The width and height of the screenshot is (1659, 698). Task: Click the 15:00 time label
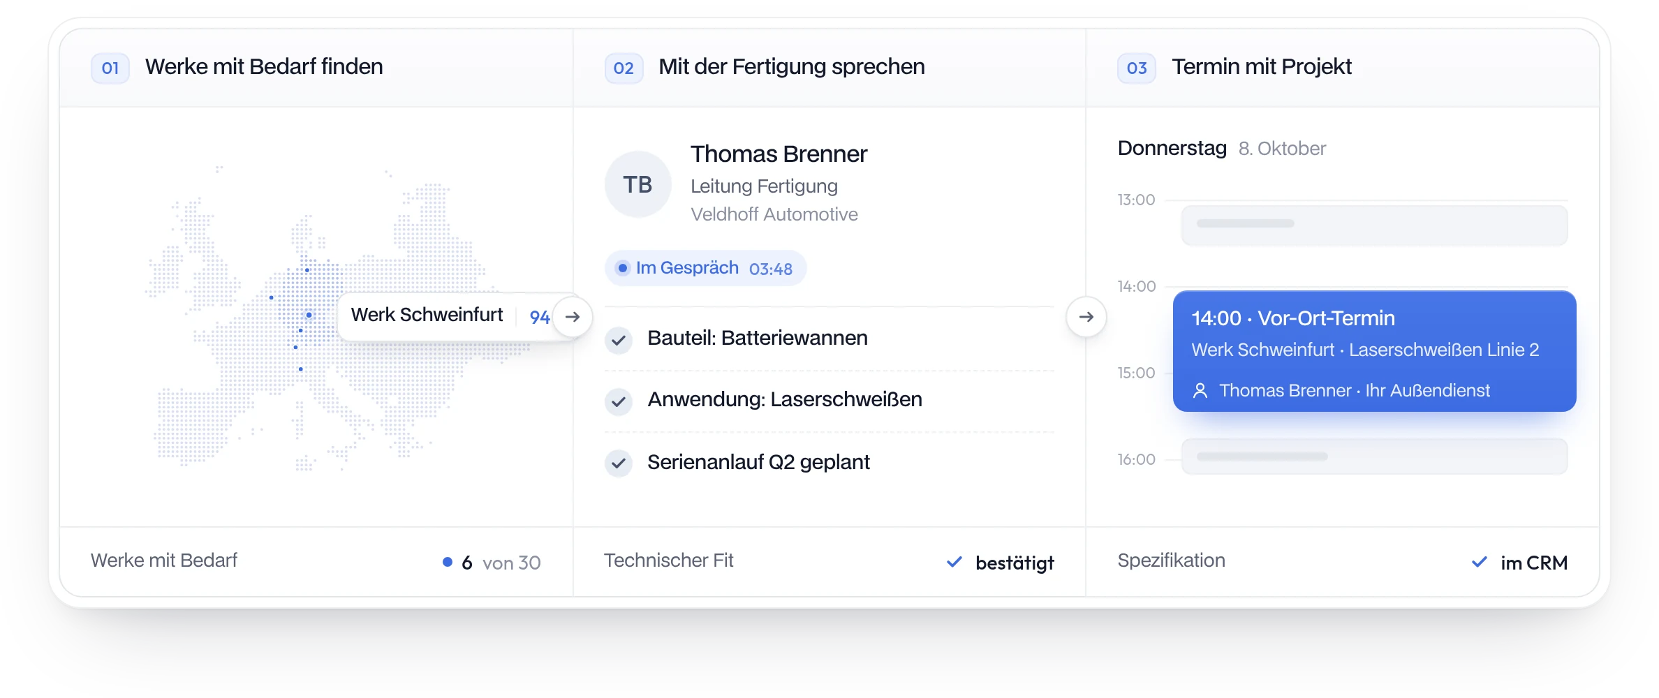(1136, 373)
